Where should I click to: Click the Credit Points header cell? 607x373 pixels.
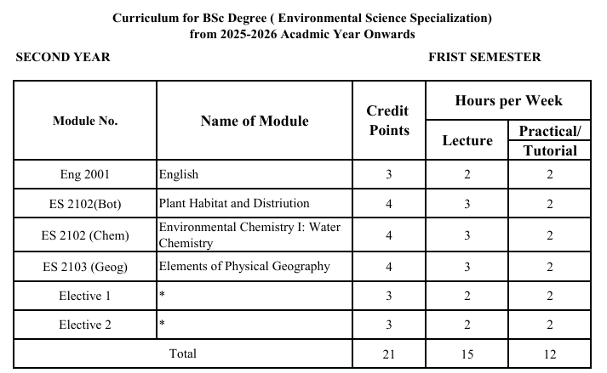click(389, 121)
